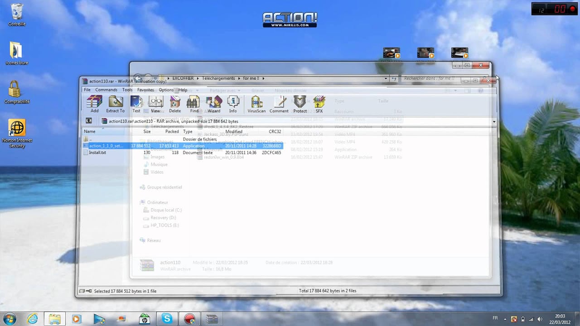
Task: Open the taskbar clock showing 20:03
Action: click(x=560, y=319)
